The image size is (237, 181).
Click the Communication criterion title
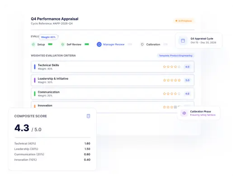pyautogui.click(x=49, y=92)
